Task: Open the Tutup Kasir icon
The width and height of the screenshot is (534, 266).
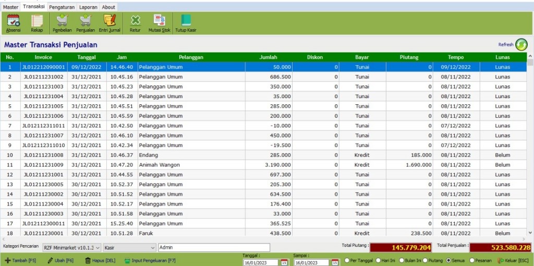Action: (186, 23)
